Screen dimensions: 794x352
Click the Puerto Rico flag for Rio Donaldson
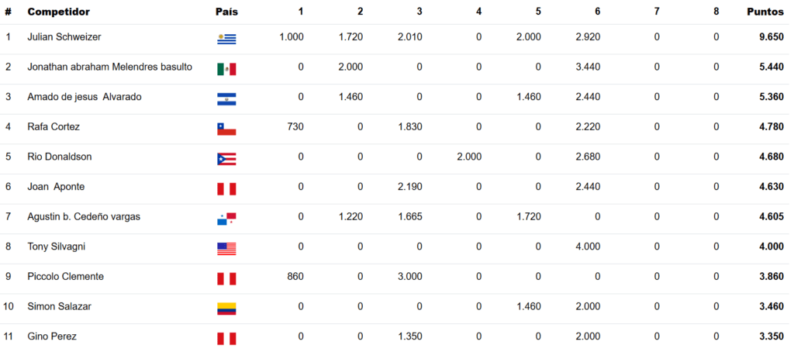coord(226,159)
